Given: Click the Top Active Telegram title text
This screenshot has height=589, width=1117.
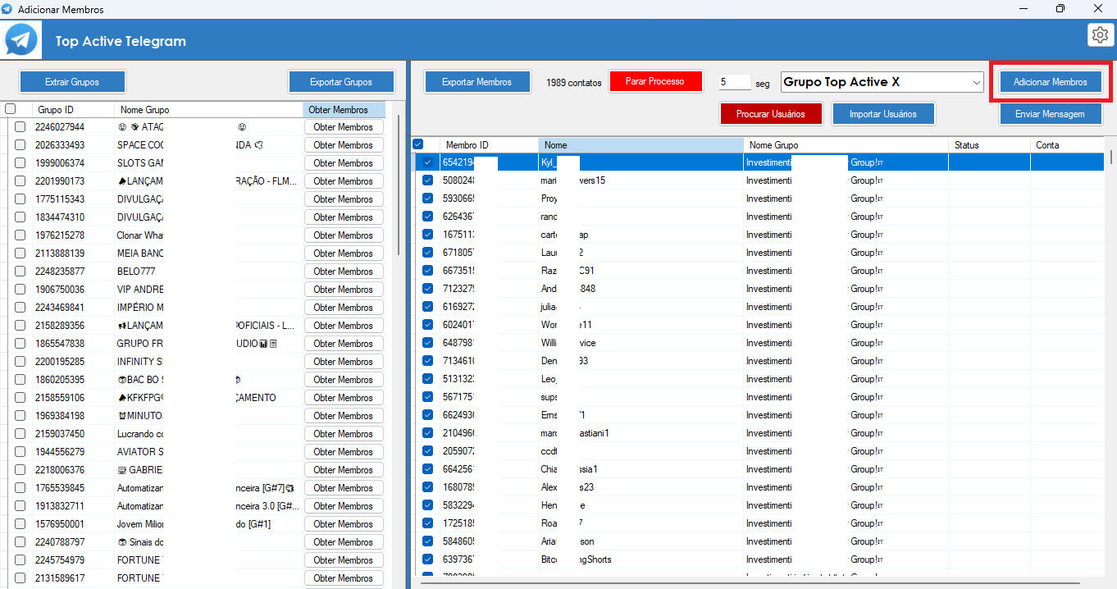Looking at the screenshot, I should (121, 41).
